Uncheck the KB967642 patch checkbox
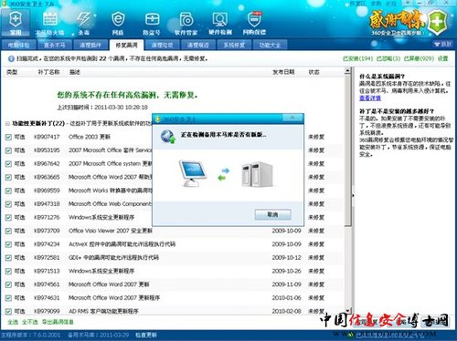Screen dimensions: 457x341 click(x=8, y=164)
